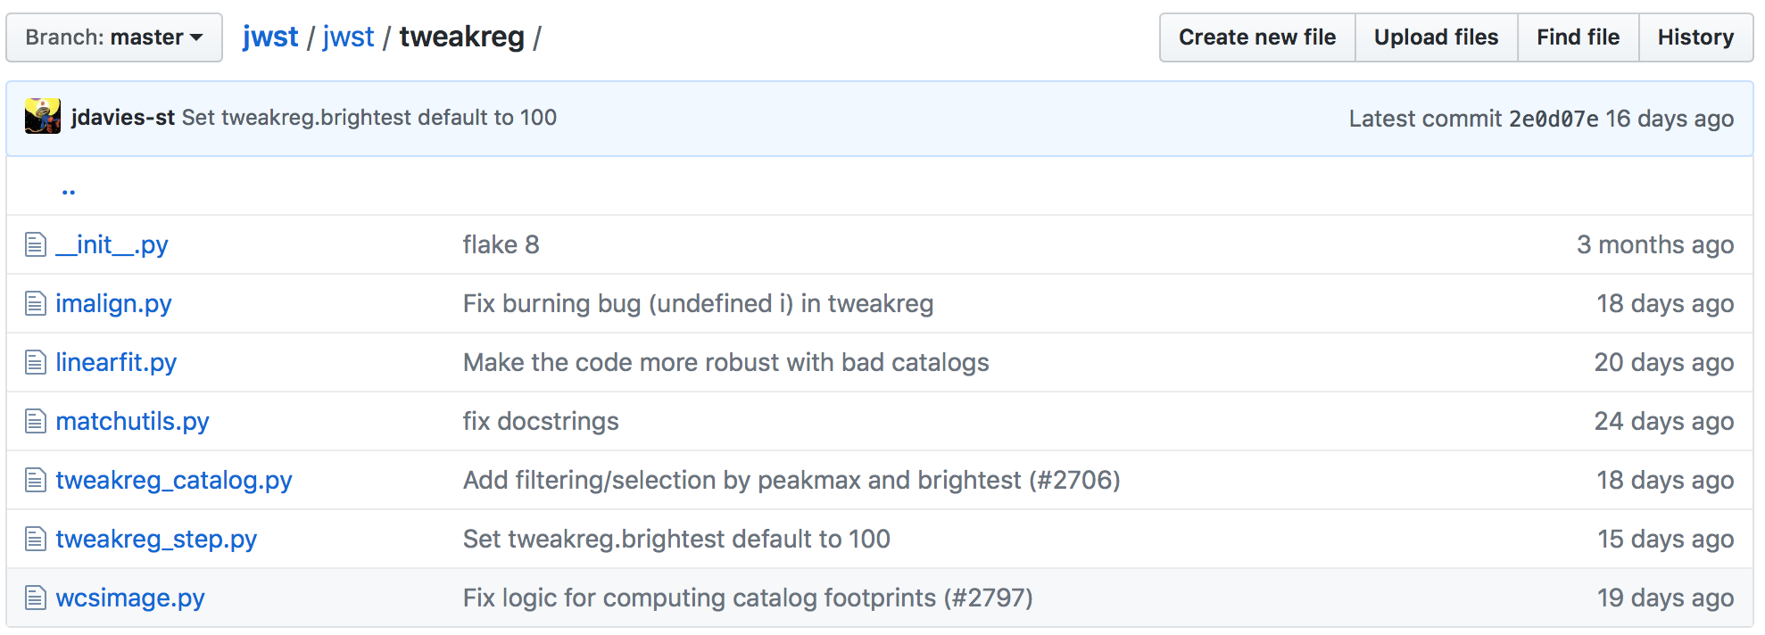Image resolution: width=1765 pixels, height=635 pixels.
Task: Click the file icon beside tweakreg_catalog.py
Action: pos(35,480)
